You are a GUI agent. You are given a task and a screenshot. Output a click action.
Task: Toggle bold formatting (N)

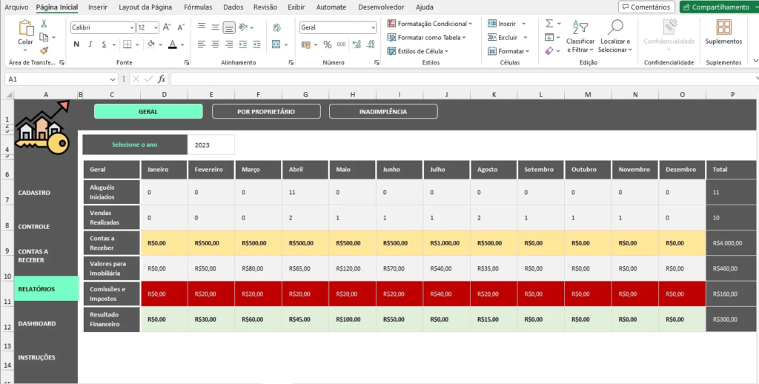point(76,44)
